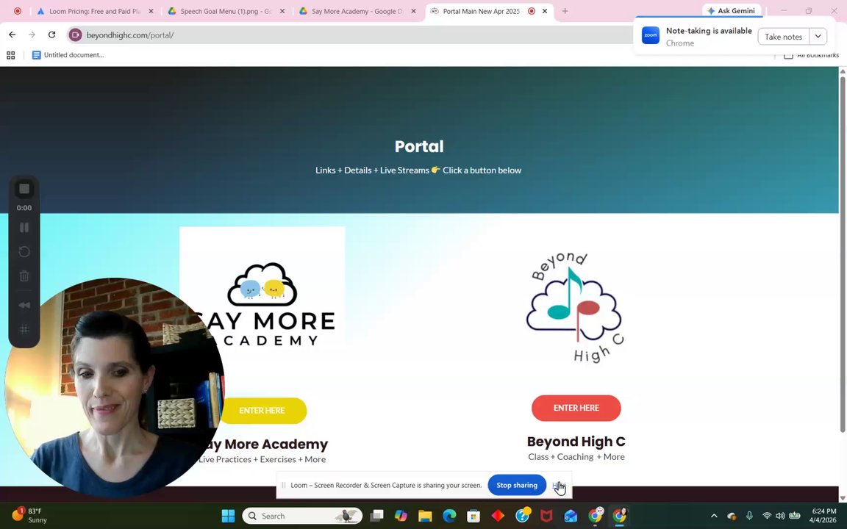Open McAfee from the taskbar

click(547, 516)
